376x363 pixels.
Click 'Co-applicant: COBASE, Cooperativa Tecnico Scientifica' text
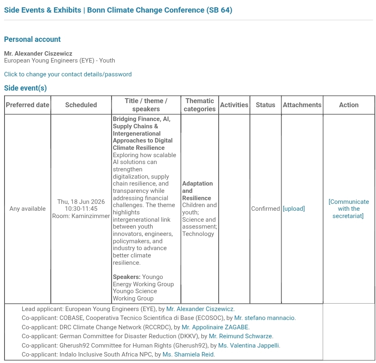96,318
